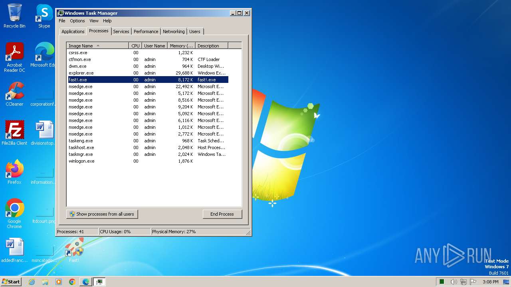Open the Action Center flag icon
Image resolution: width=511 pixels, height=287 pixels.
[x=473, y=282]
